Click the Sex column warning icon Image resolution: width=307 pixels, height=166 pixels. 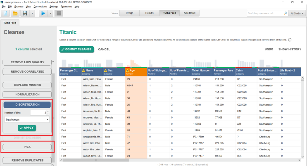click(105, 71)
